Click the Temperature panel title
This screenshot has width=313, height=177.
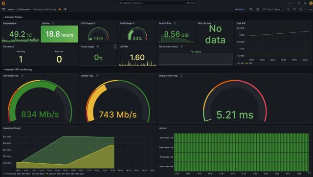[10, 23]
